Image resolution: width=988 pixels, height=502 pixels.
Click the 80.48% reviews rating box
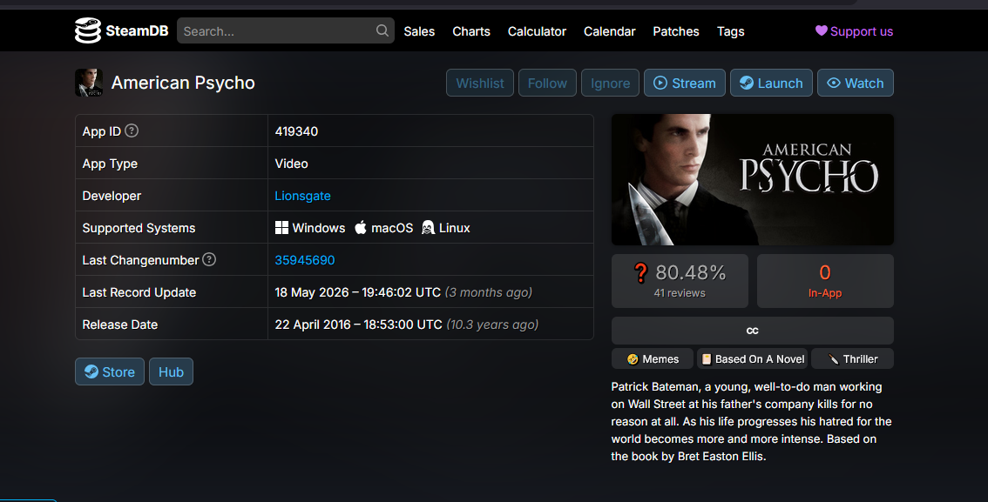[x=680, y=280]
